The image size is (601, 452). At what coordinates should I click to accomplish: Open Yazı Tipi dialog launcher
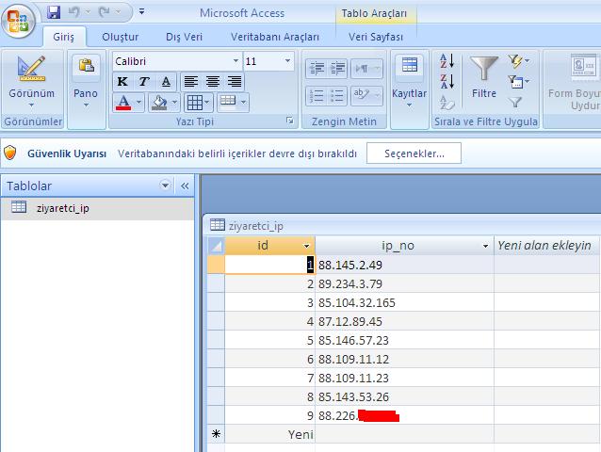290,121
